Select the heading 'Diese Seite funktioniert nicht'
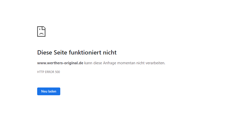Screen dimensions: 225x140 (x=77, y=52)
